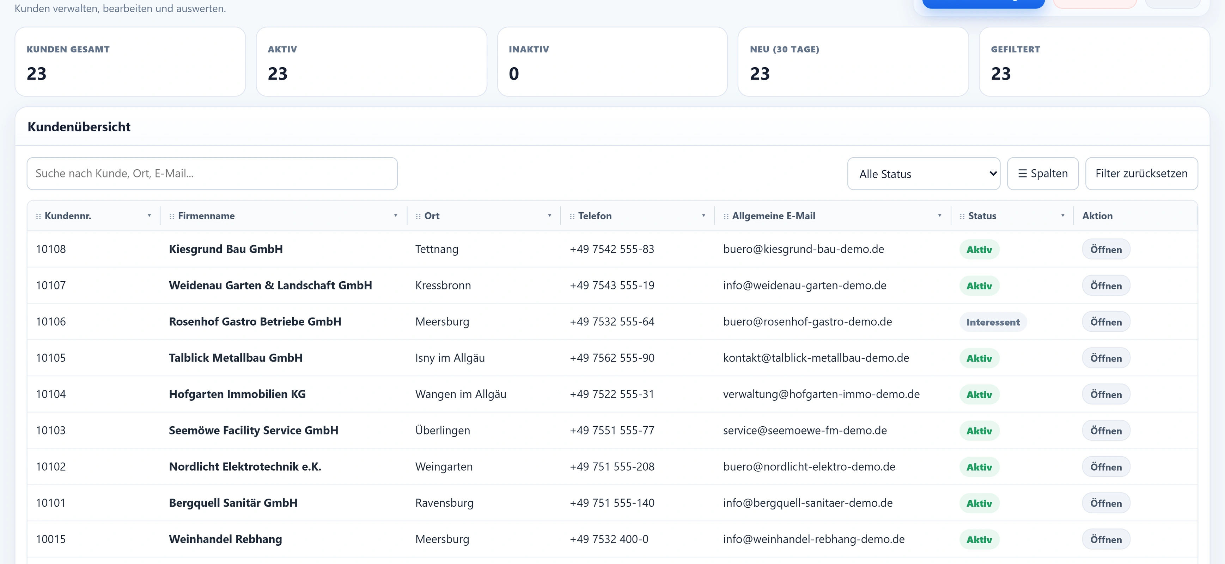This screenshot has height=564, width=1225.
Task: Select the Telefon column drag handle
Action: point(572,217)
